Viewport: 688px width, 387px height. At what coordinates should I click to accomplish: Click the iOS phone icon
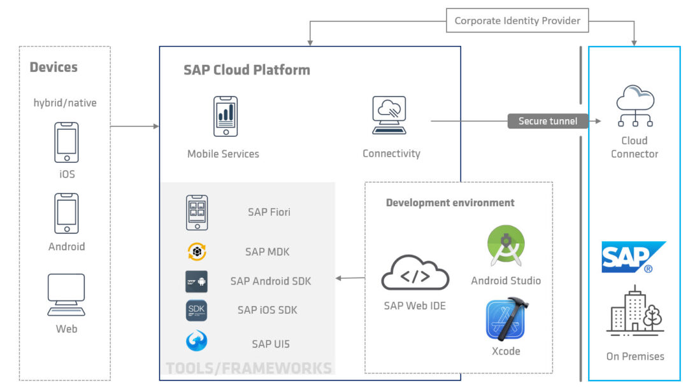click(x=66, y=143)
